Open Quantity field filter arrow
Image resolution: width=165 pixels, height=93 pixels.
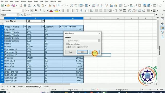point(61,27)
